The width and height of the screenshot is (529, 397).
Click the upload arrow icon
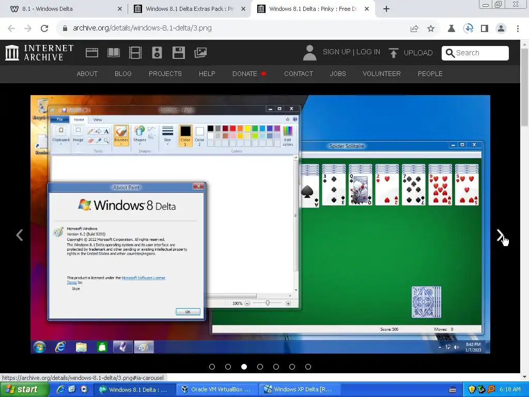[393, 53]
